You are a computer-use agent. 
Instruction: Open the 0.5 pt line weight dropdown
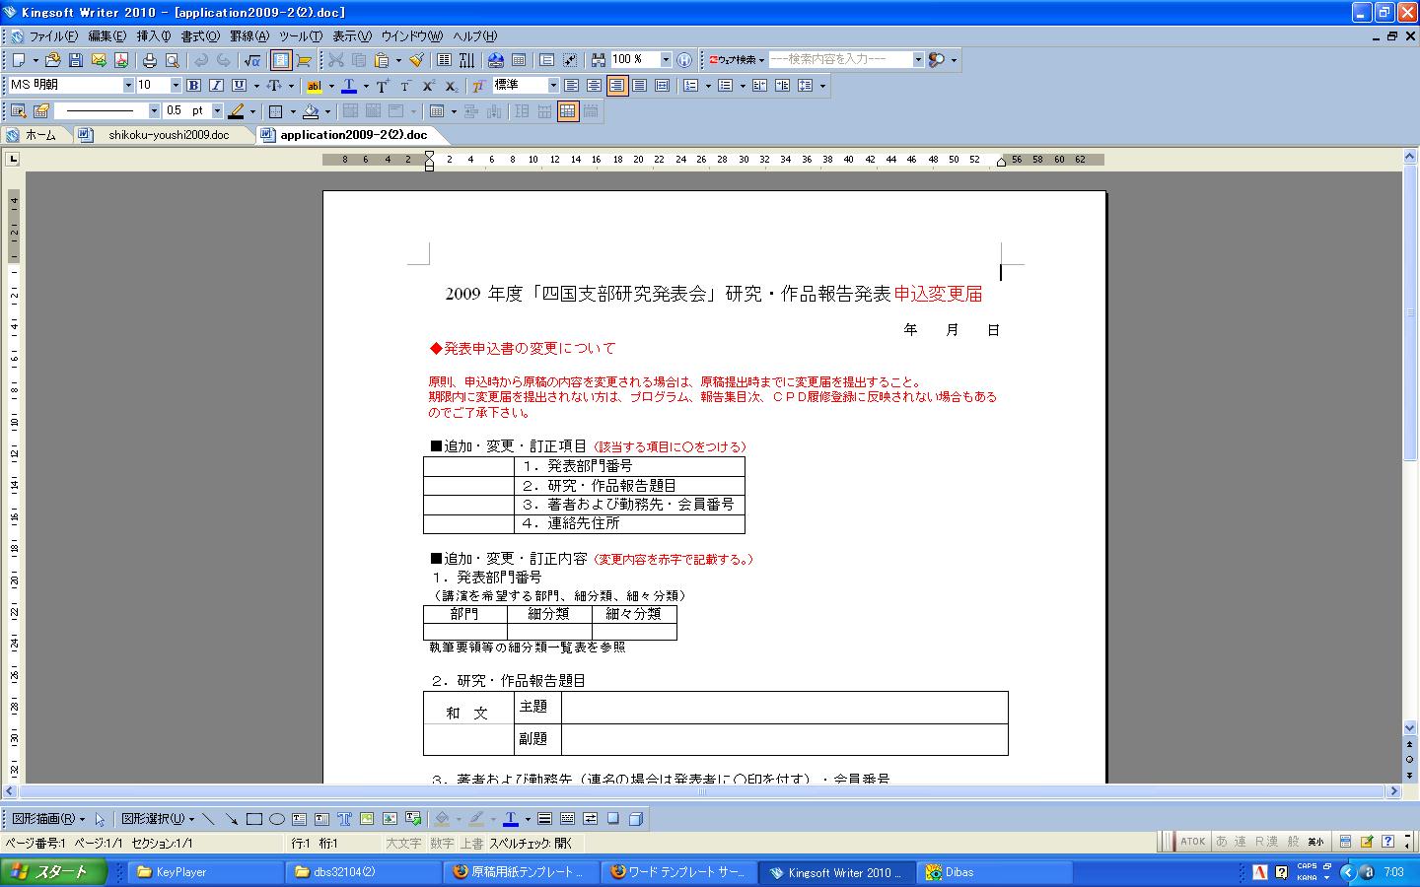click(217, 111)
